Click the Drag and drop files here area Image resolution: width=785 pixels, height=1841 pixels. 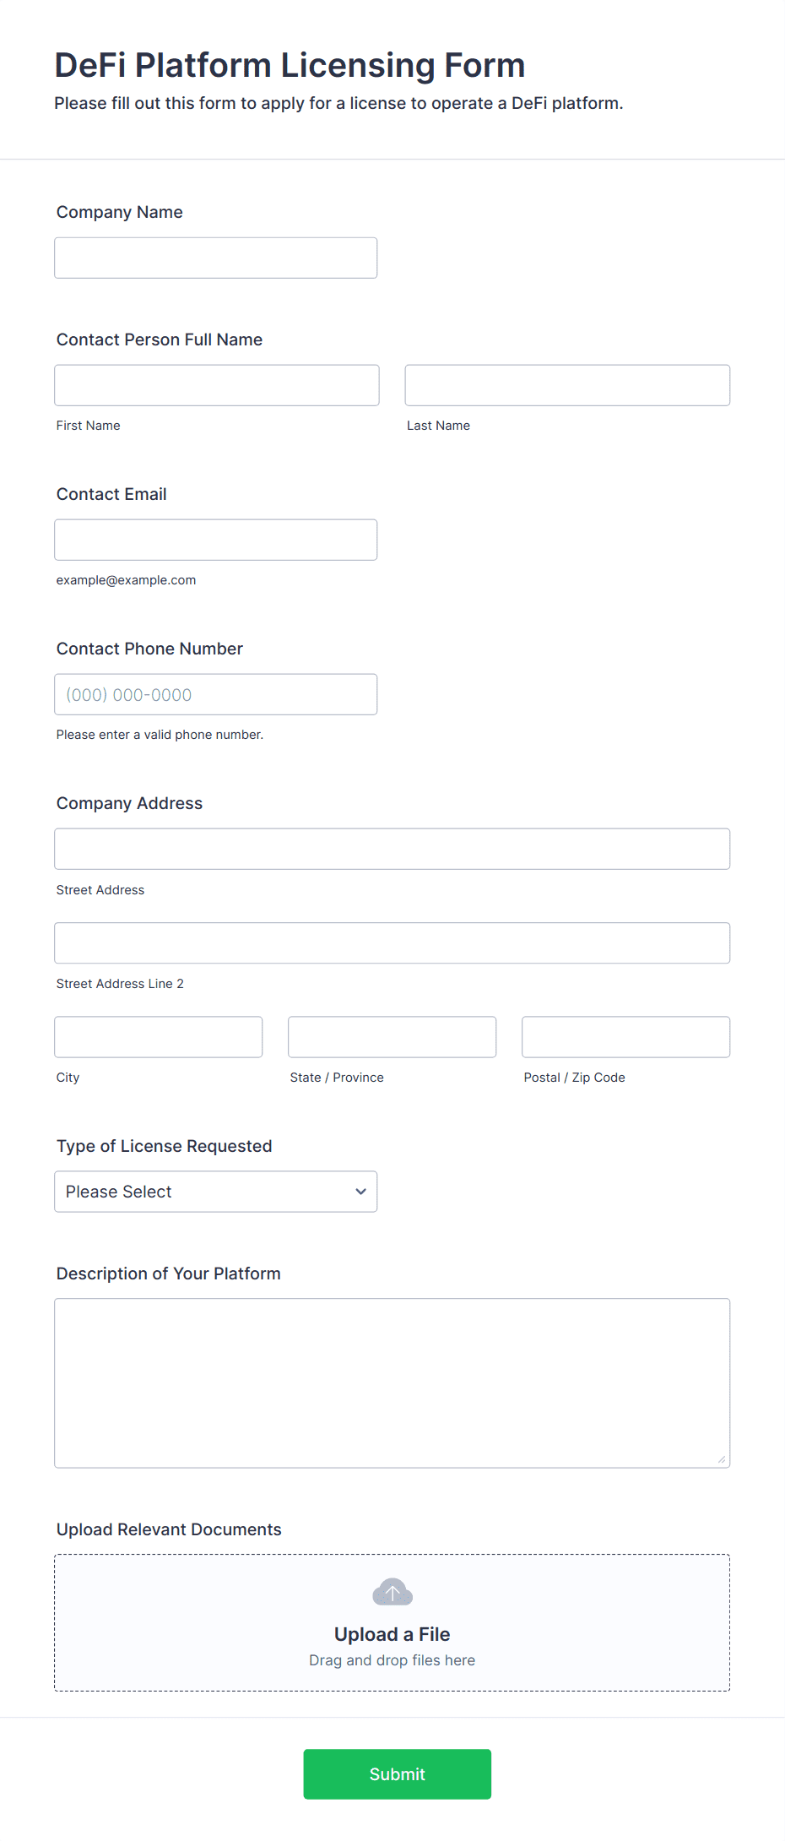point(392,1660)
